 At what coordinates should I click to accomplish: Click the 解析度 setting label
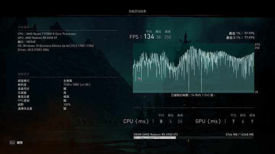pyautogui.click(x=22, y=85)
